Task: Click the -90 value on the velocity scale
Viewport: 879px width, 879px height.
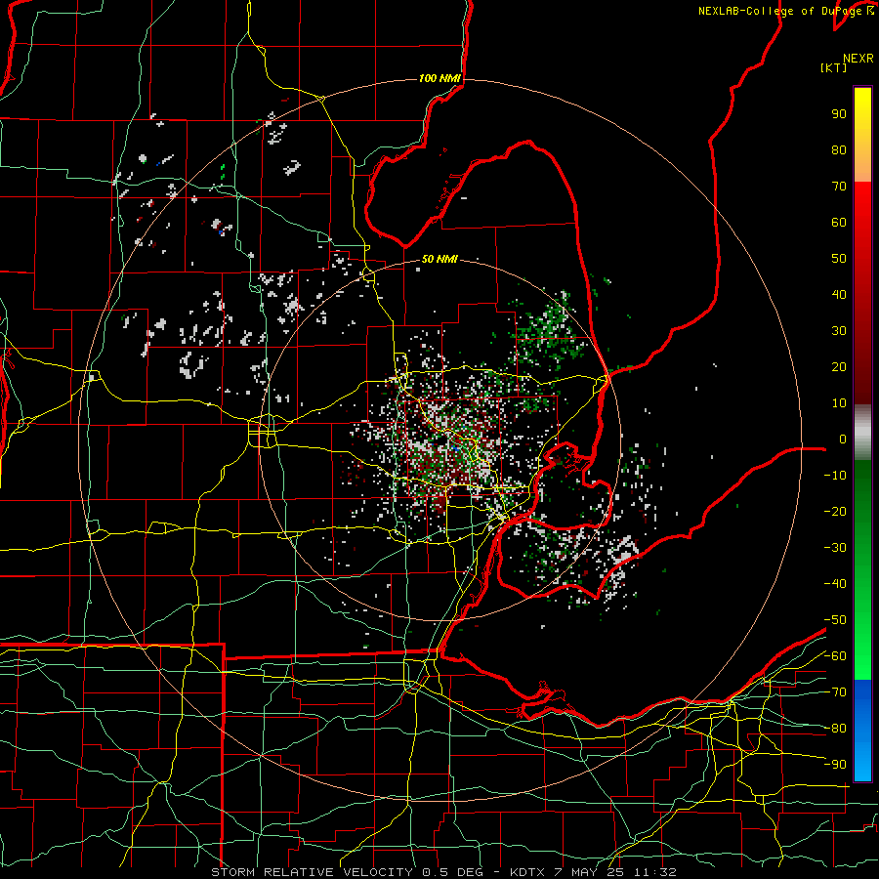Action: [x=835, y=765]
